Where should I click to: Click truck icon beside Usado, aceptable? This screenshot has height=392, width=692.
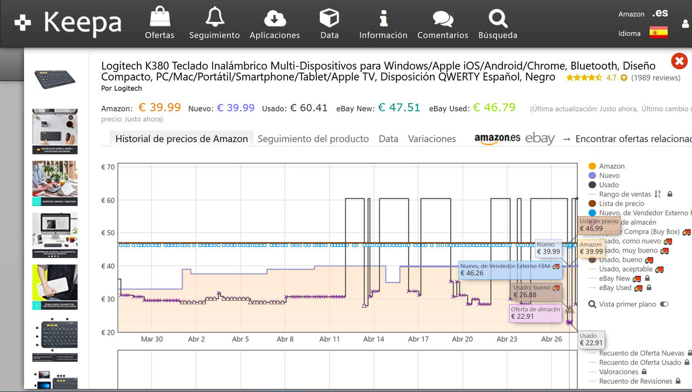[x=659, y=269]
